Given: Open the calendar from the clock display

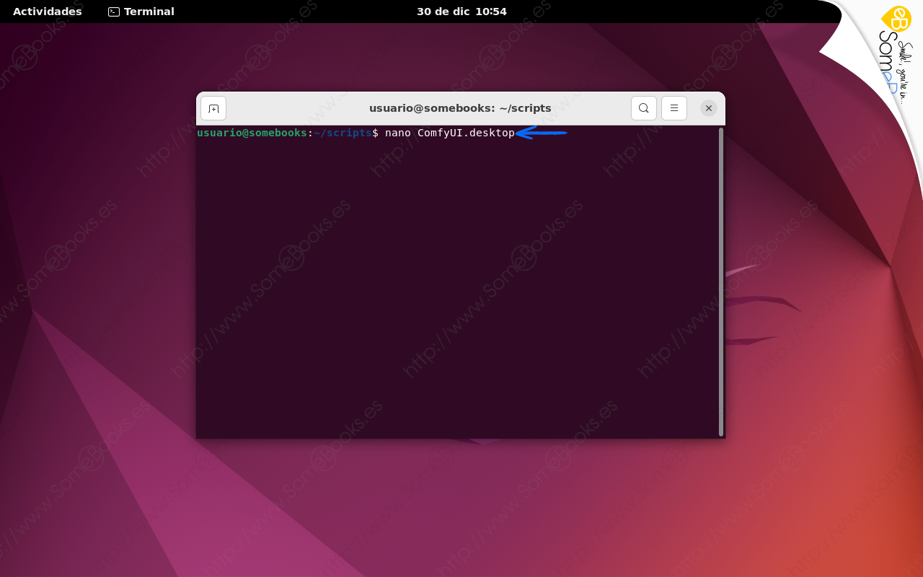Looking at the screenshot, I should click(x=461, y=12).
